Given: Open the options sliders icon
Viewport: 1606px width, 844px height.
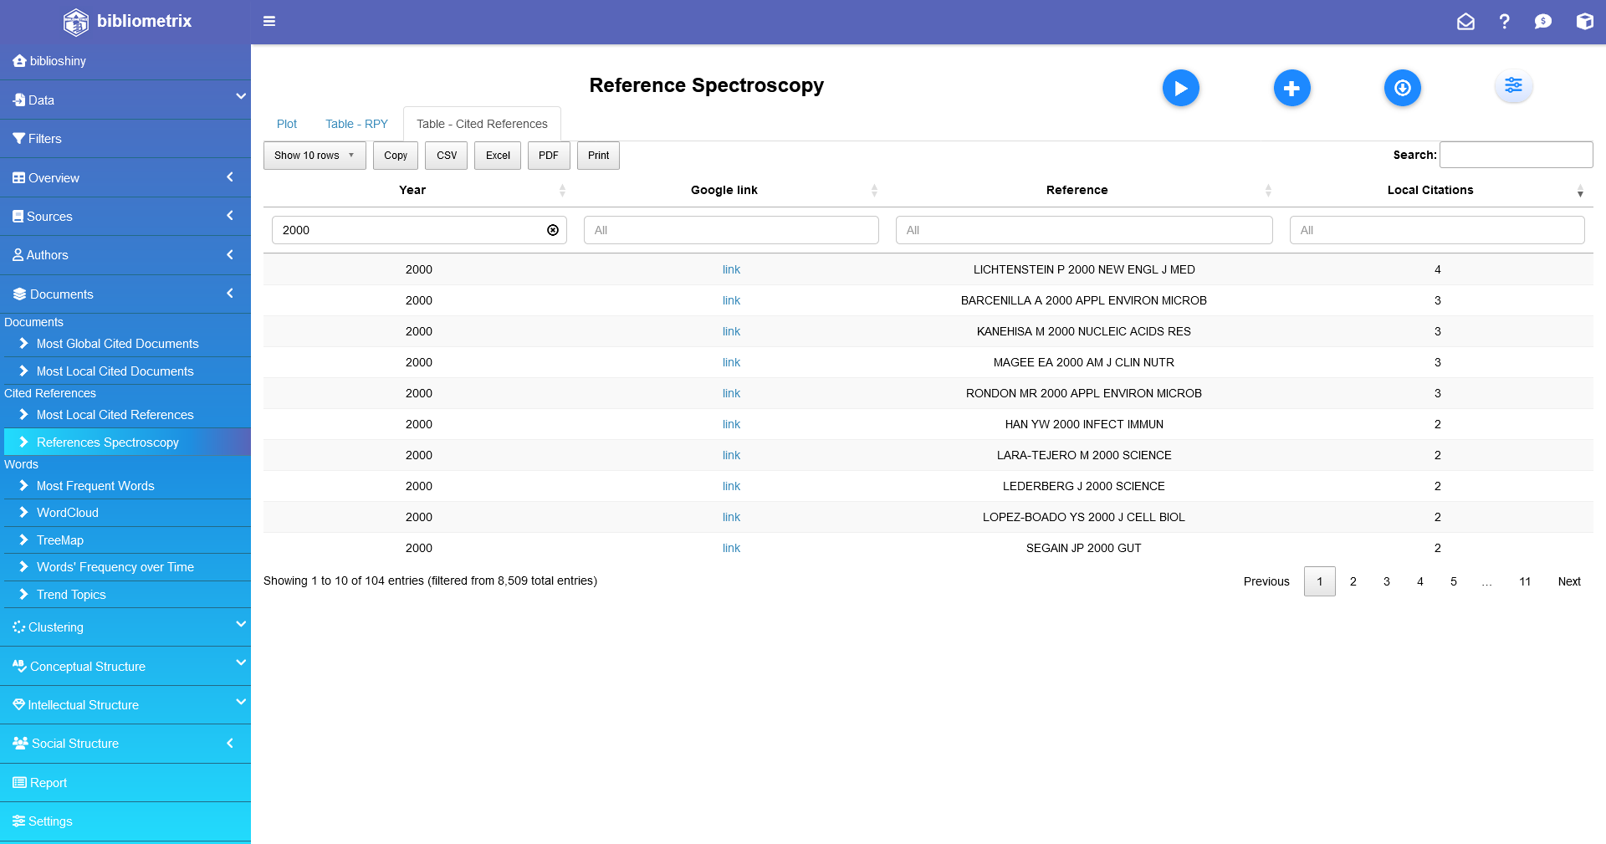Looking at the screenshot, I should click(1513, 85).
